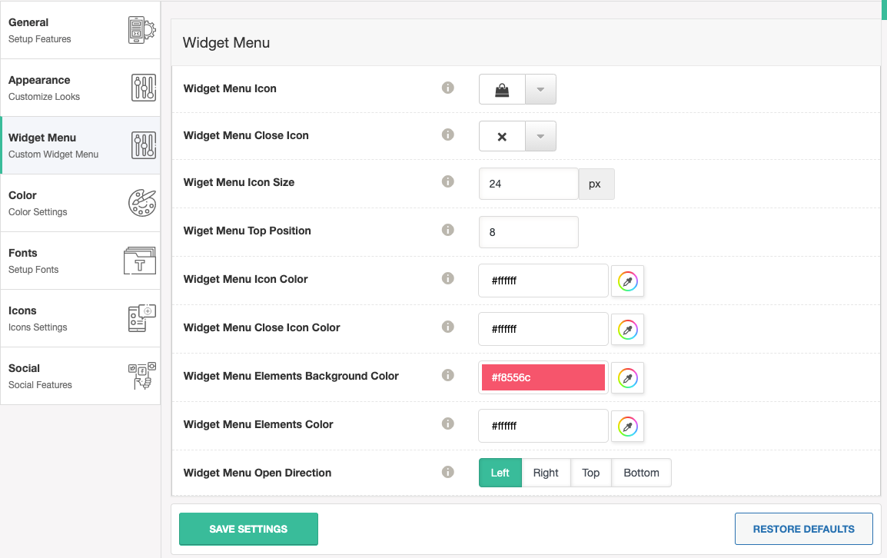This screenshot has height=558, width=887.
Task: Open the Widget Menu Close Icon dropdown
Action: pos(539,136)
